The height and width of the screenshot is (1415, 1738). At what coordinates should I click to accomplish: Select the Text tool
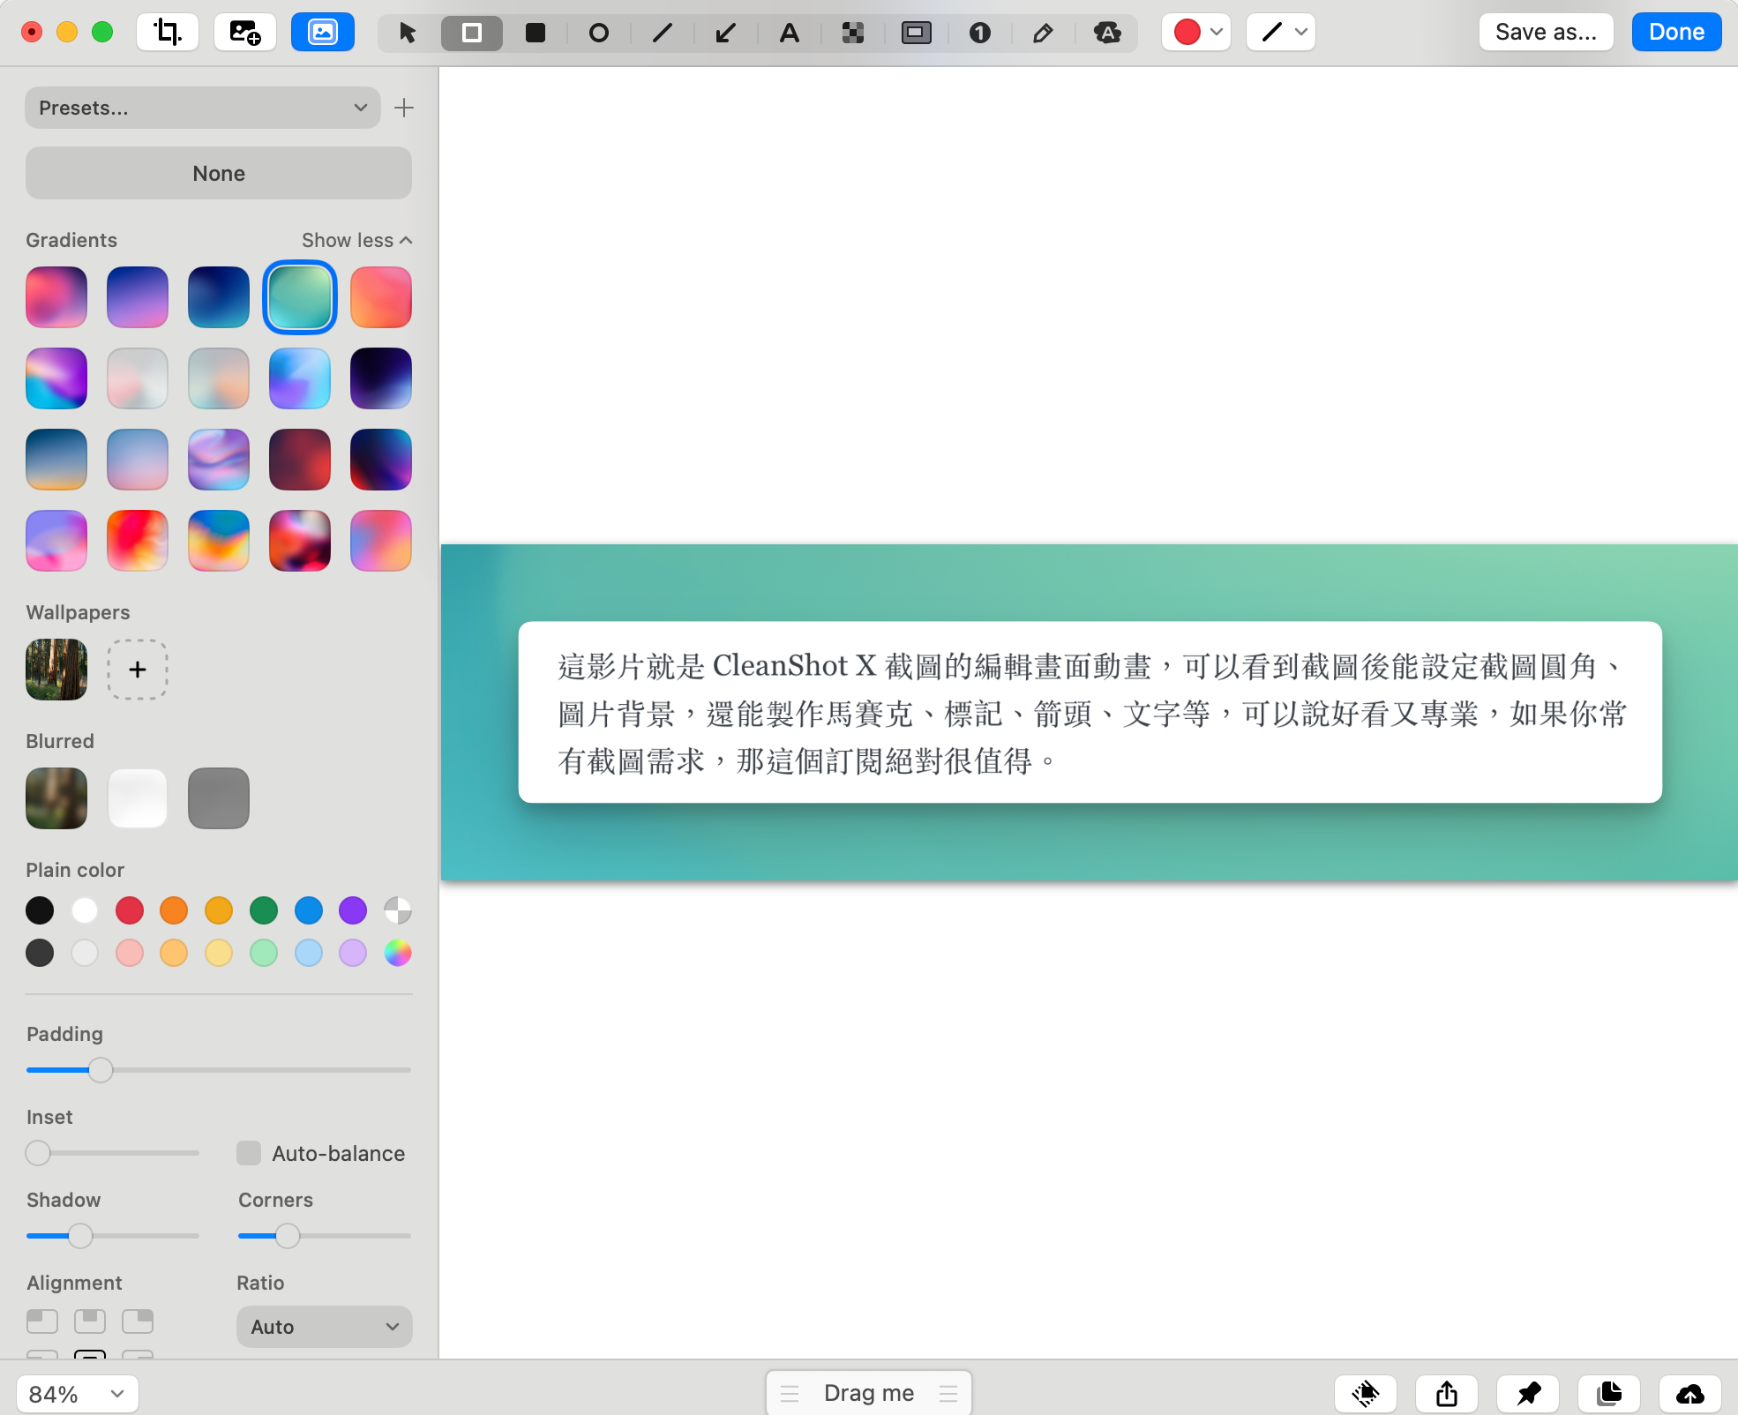pos(790,34)
